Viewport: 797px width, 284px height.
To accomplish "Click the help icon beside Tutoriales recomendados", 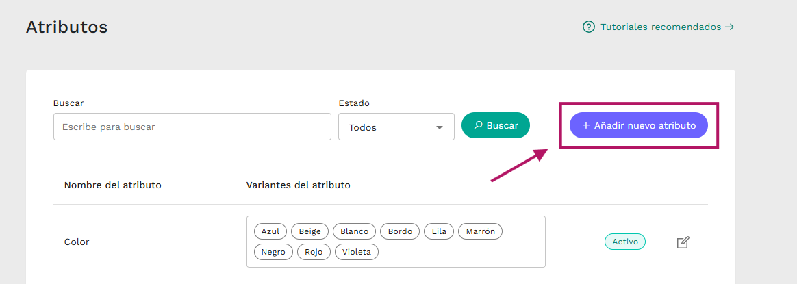I will 589,27.
